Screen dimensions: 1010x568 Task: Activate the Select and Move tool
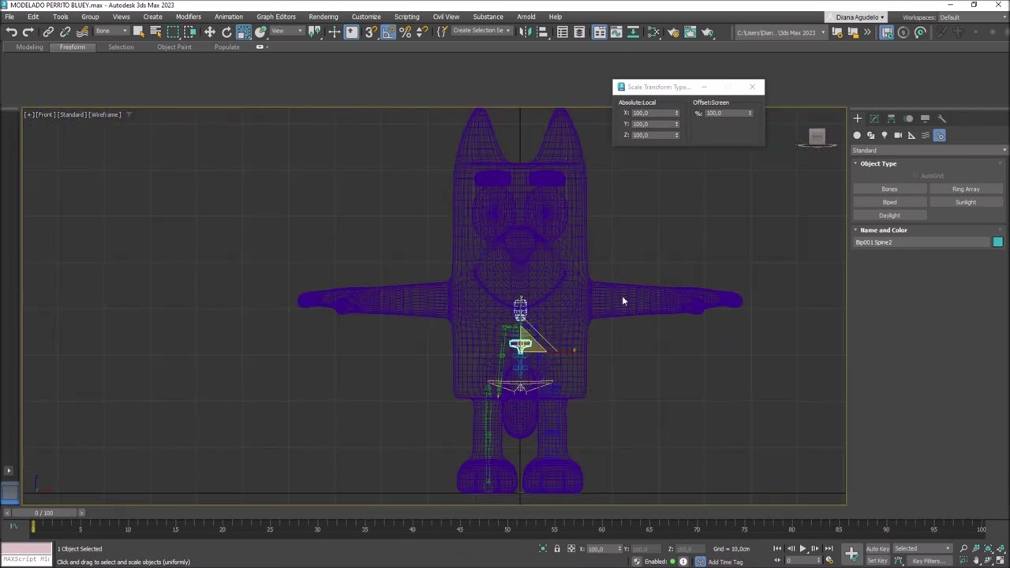(209, 32)
